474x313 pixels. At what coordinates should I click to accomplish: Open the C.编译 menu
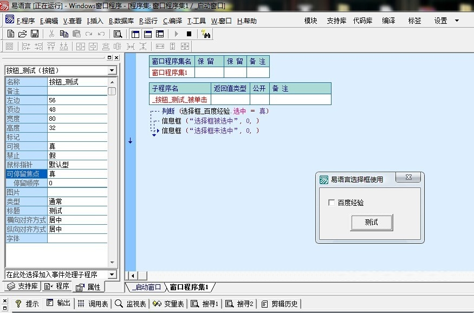click(172, 21)
